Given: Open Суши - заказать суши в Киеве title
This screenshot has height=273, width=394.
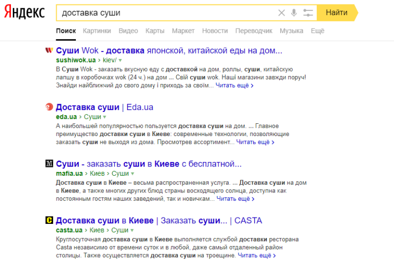Looking at the screenshot, I should click(149, 164).
